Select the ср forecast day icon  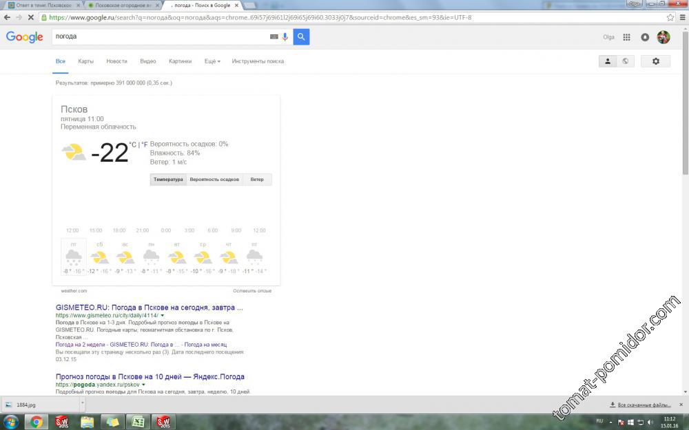point(203,257)
